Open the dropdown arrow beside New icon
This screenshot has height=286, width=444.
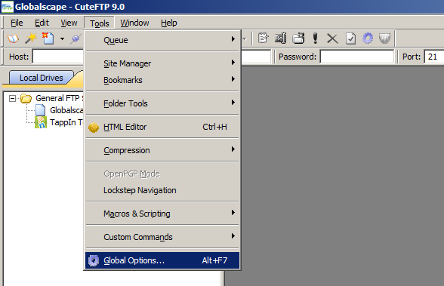[x=62, y=38]
